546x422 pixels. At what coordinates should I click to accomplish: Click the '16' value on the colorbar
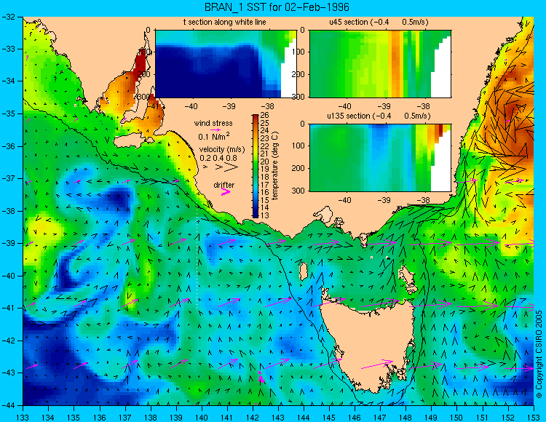(265, 192)
